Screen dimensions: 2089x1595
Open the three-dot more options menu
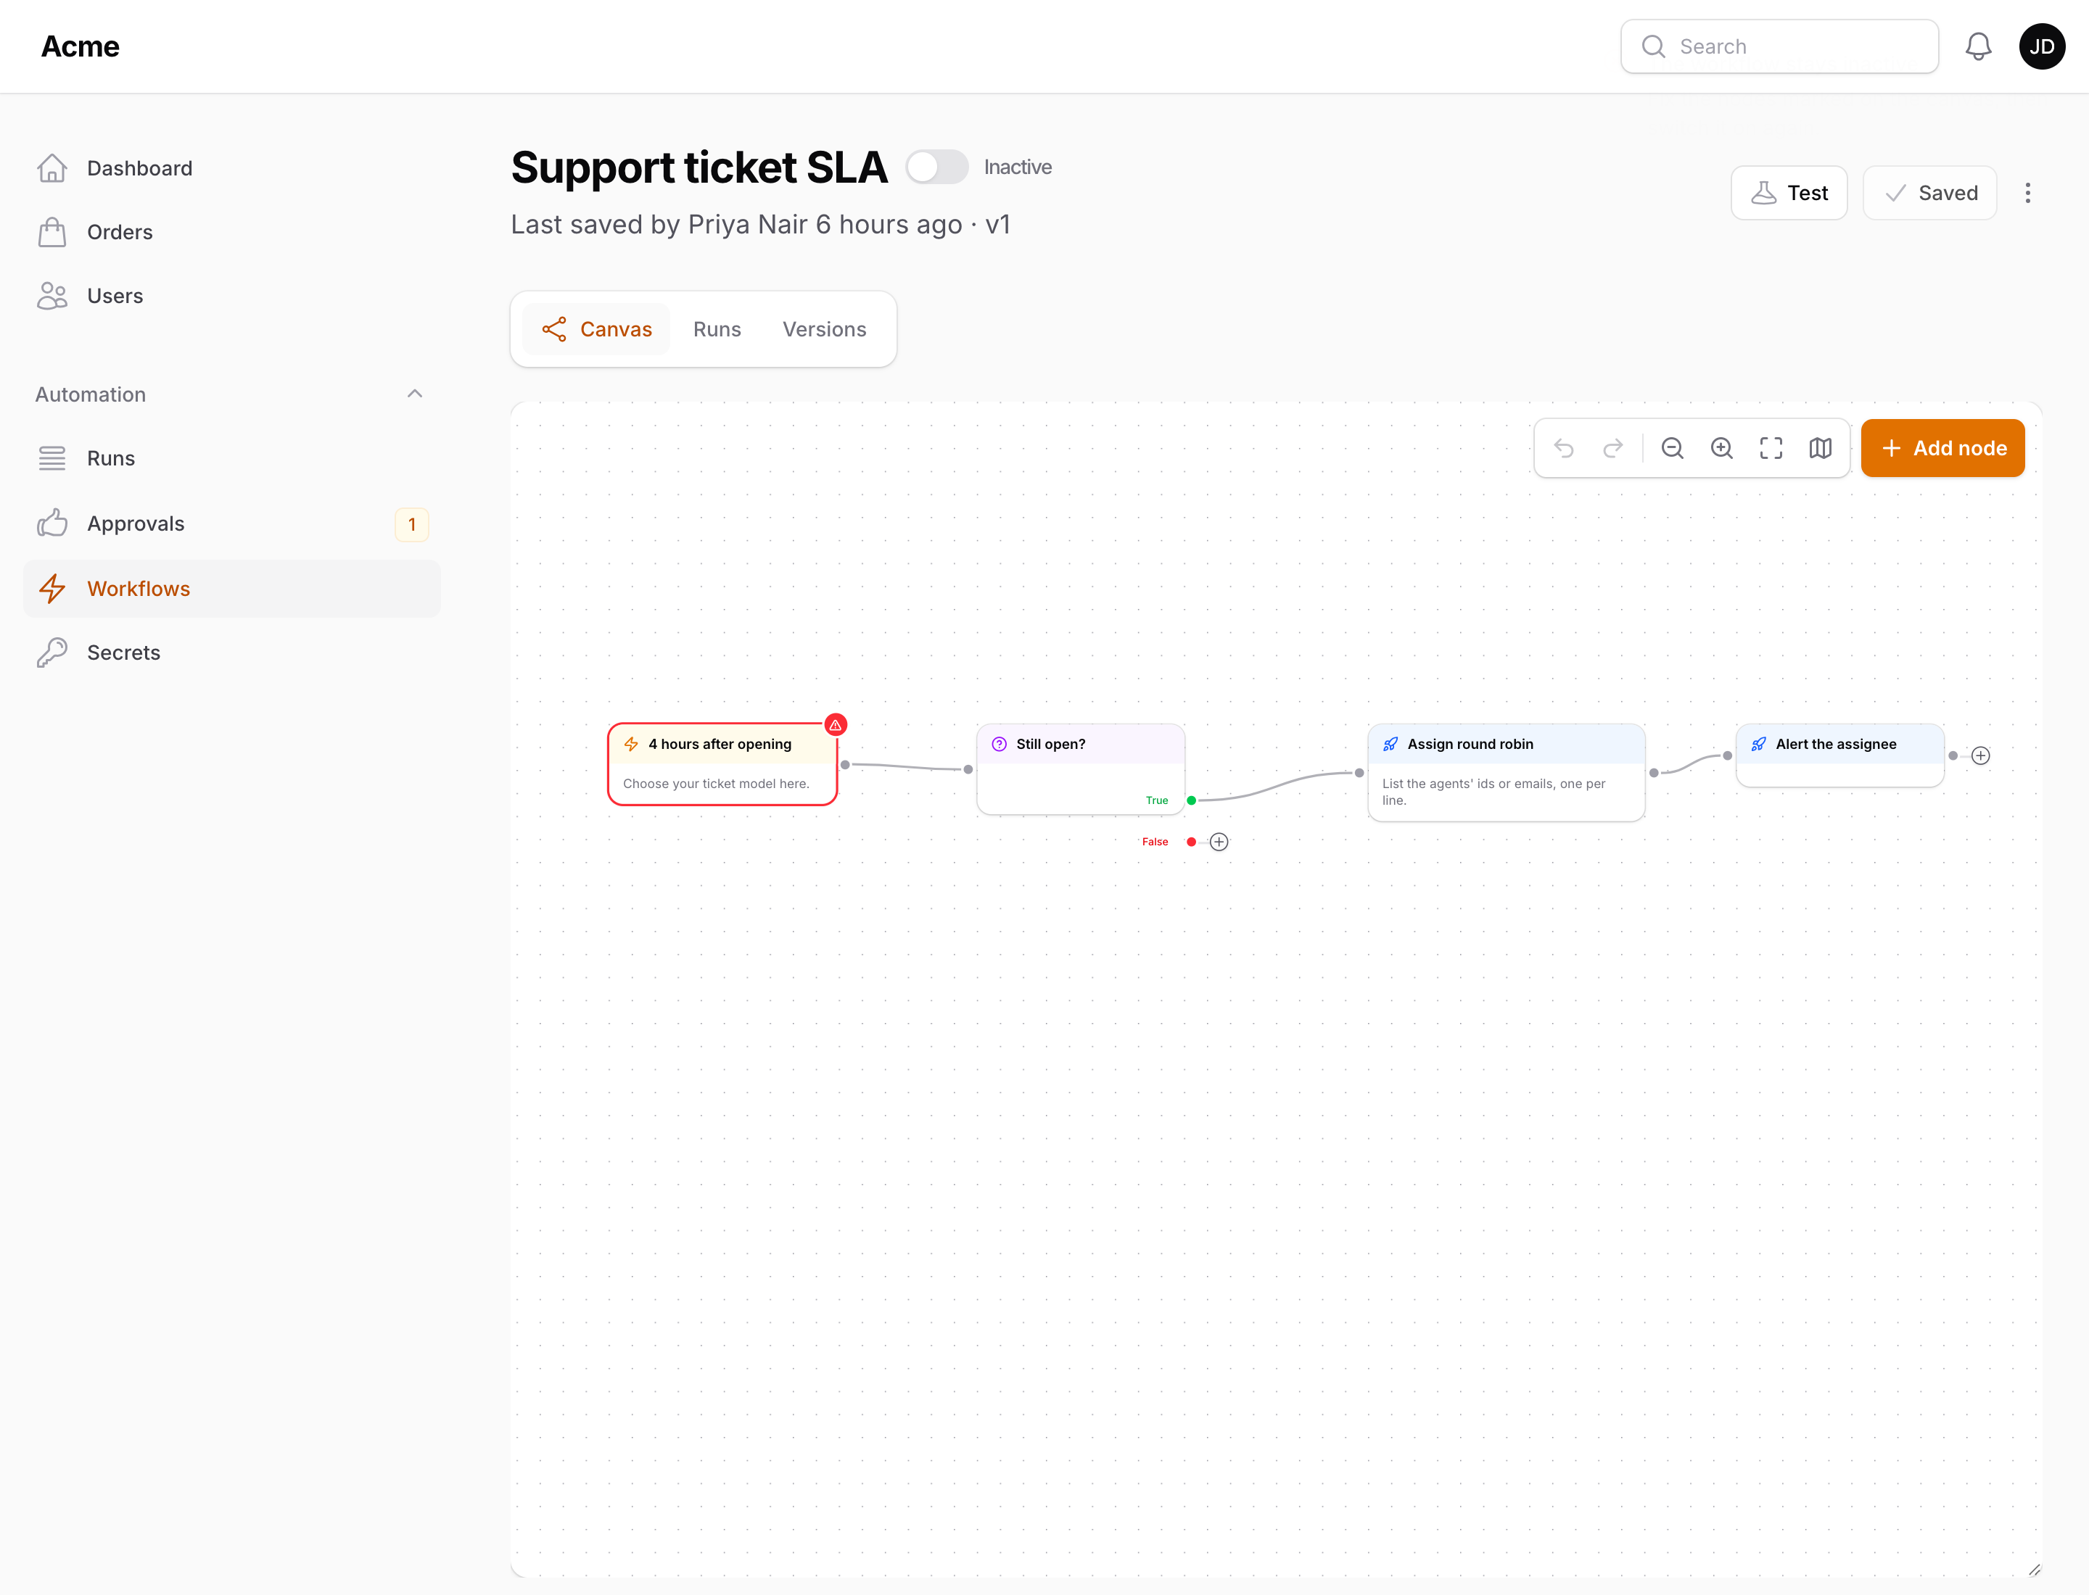click(2027, 193)
